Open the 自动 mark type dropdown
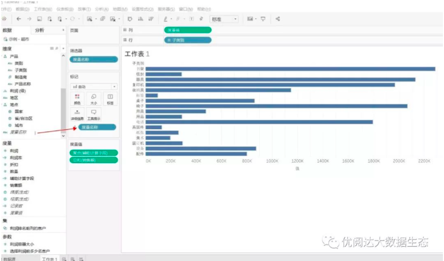The image size is (444, 261). coord(94,87)
